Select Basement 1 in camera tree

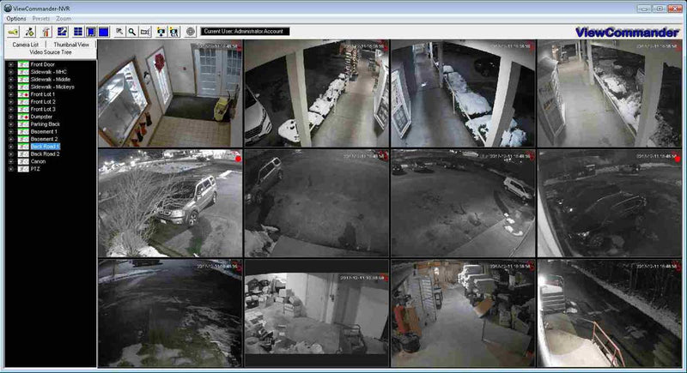pyautogui.click(x=44, y=131)
